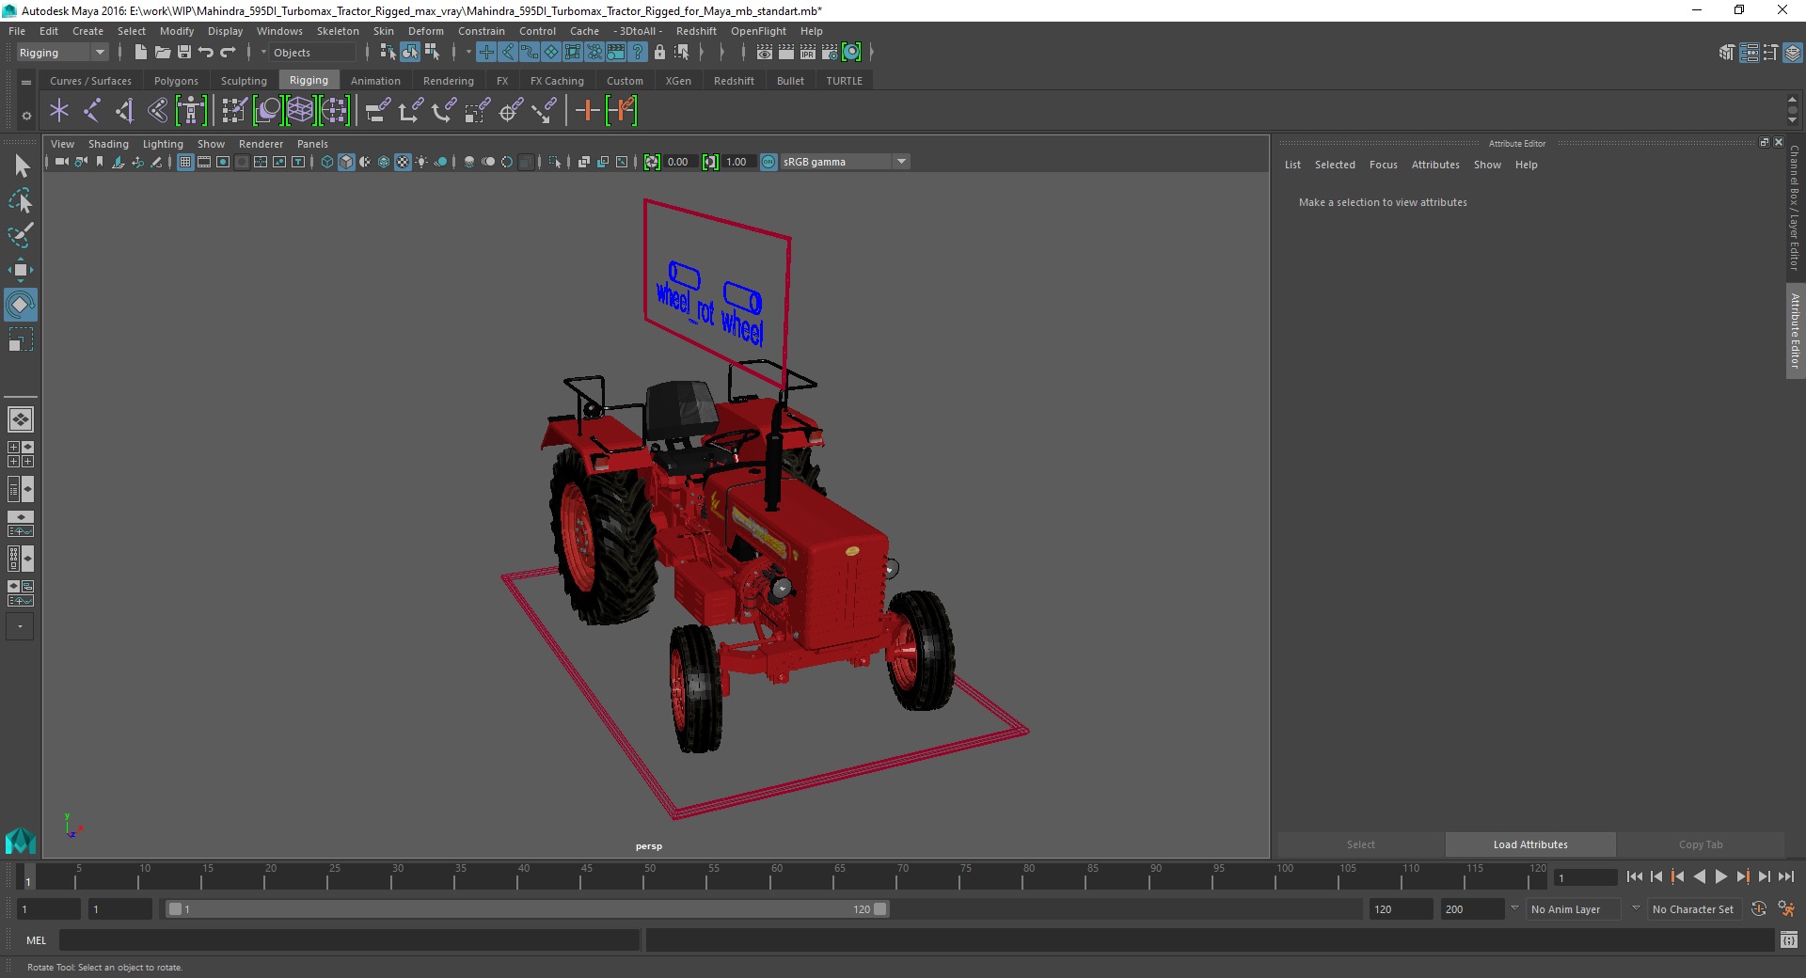Select the arrow Select tool
The width and height of the screenshot is (1806, 978).
tap(21, 166)
